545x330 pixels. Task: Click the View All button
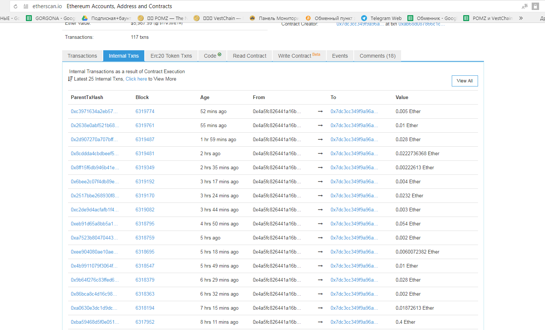tap(465, 81)
